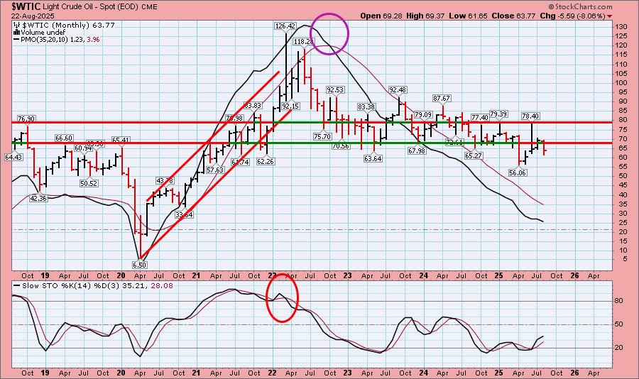This screenshot has height=379, width=639.
Task: Click the 80 level on stochastic axis
Action: 618,302
